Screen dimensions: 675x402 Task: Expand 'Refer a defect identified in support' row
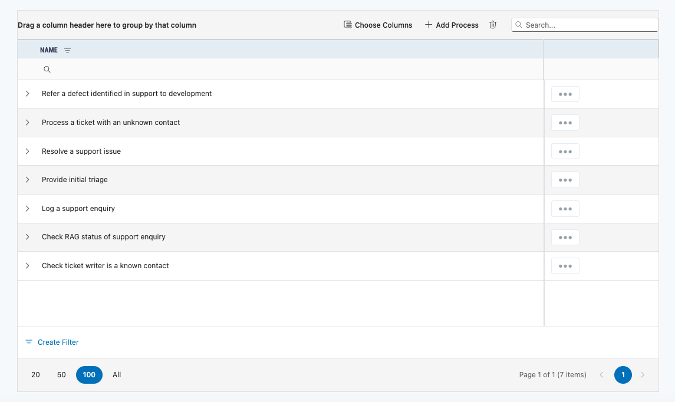pyautogui.click(x=28, y=94)
